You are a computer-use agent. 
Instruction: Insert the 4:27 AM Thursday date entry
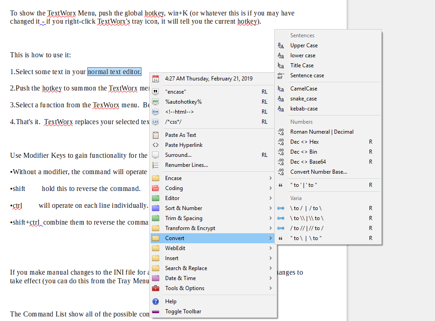212,79
